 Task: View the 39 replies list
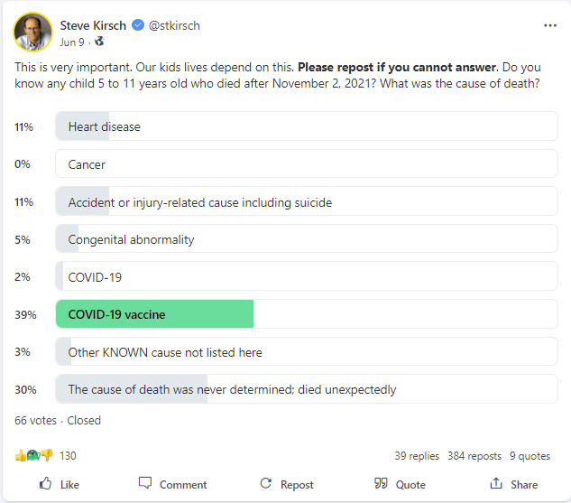417,456
